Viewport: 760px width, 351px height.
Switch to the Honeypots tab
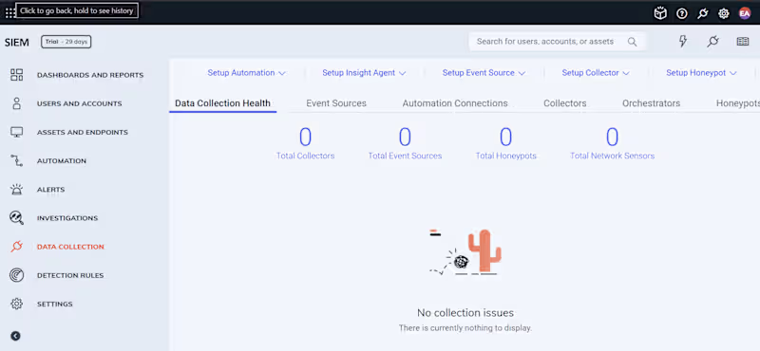click(x=738, y=103)
